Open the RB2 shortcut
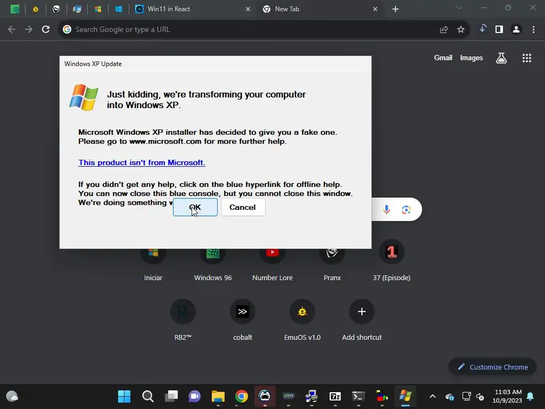This screenshot has width=545, height=409. (x=183, y=320)
